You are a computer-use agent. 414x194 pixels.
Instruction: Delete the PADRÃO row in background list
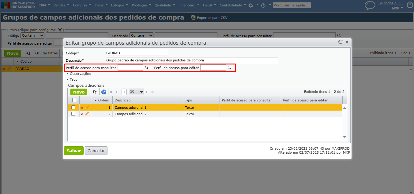4,69
